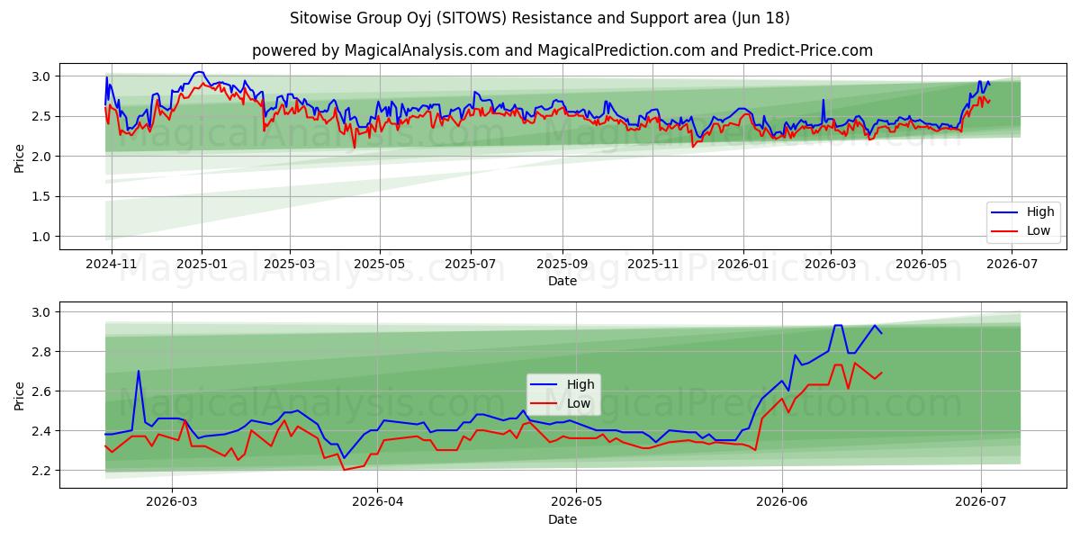Screen dimensions: 1080x540
Task: Click the 'Price' y-axis title on top chart
Action: pos(20,157)
